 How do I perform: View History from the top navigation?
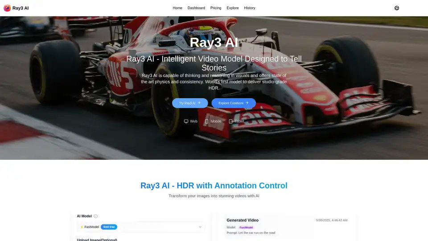coord(250,8)
